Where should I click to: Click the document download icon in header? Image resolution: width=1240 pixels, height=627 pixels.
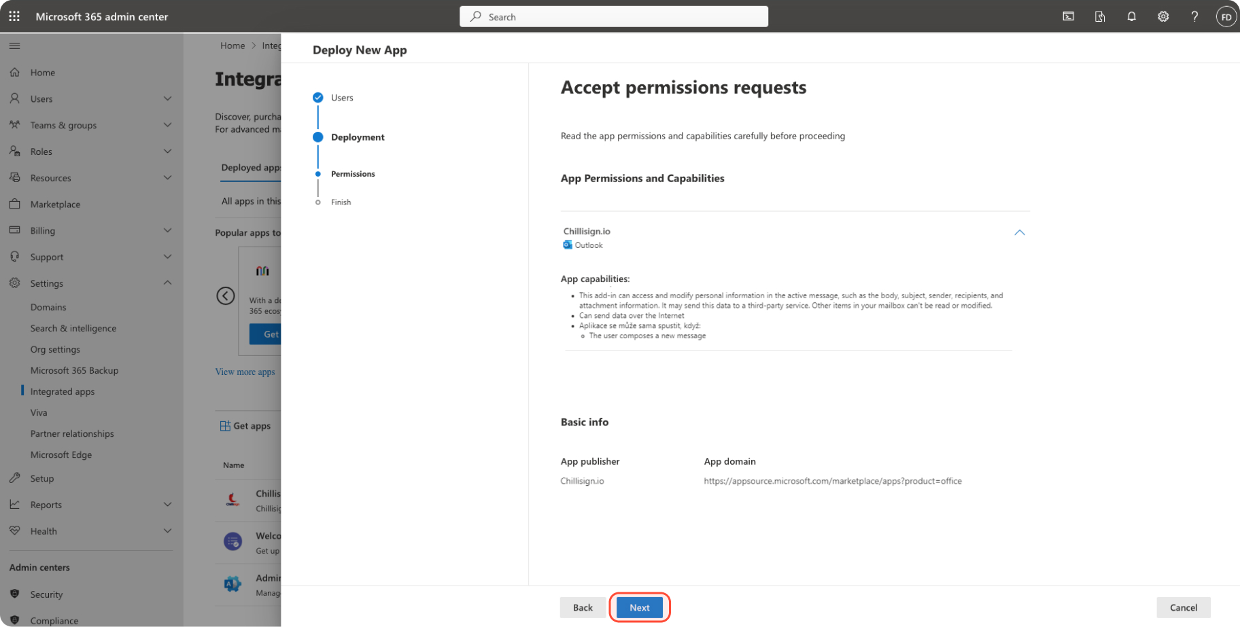[x=1100, y=16]
